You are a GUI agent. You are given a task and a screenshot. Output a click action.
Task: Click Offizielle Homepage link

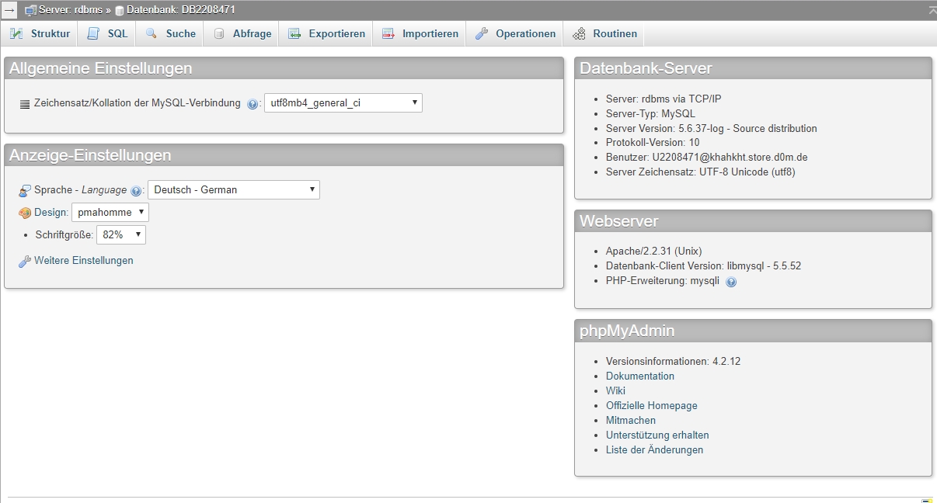click(x=651, y=405)
